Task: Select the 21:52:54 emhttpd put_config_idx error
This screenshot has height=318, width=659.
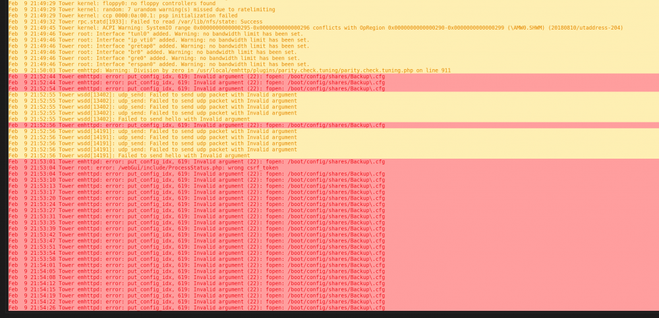Action: click(196, 89)
